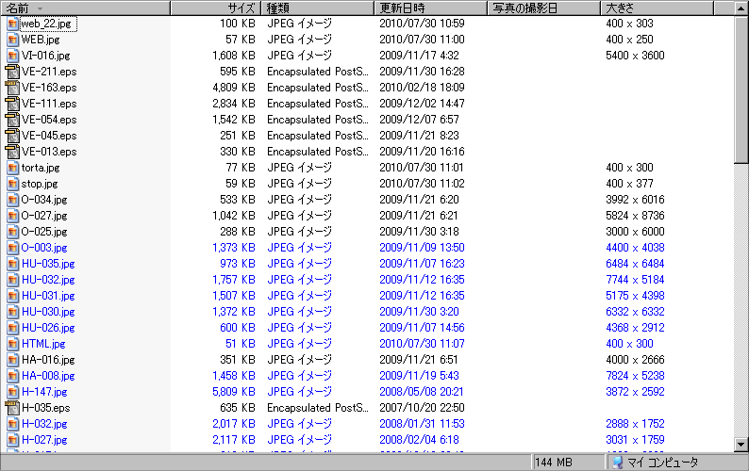Click dimensions 5400 x 3600

(x=635, y=56)
